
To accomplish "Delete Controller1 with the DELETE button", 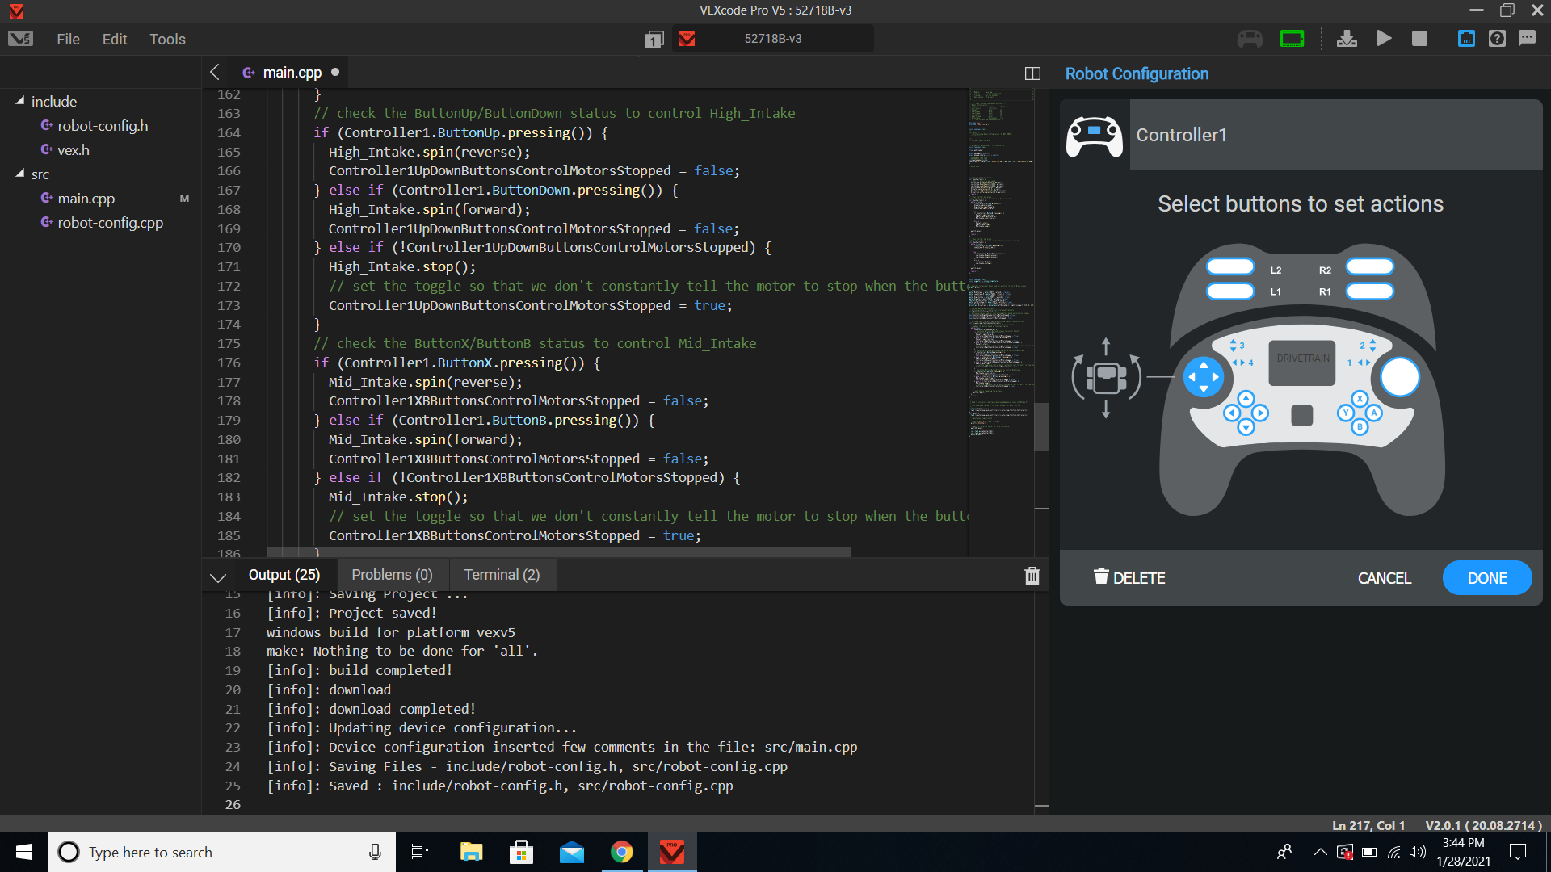I will (1129, 577).
